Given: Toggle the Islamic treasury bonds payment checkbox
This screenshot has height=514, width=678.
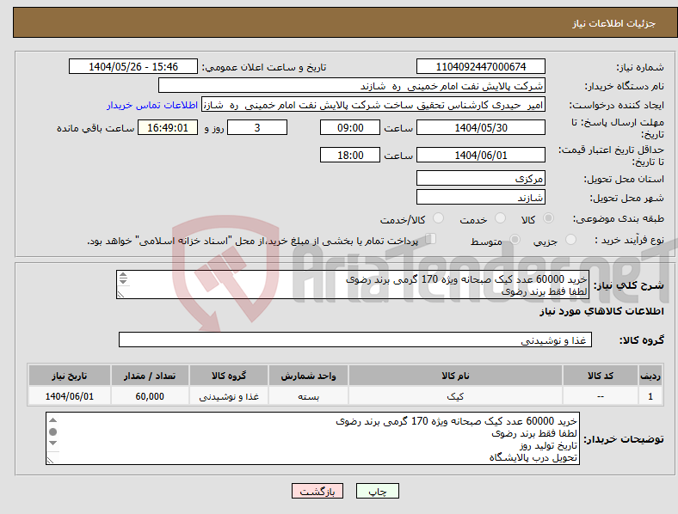Looking at the screenshot, I should (x=431, y=239).
